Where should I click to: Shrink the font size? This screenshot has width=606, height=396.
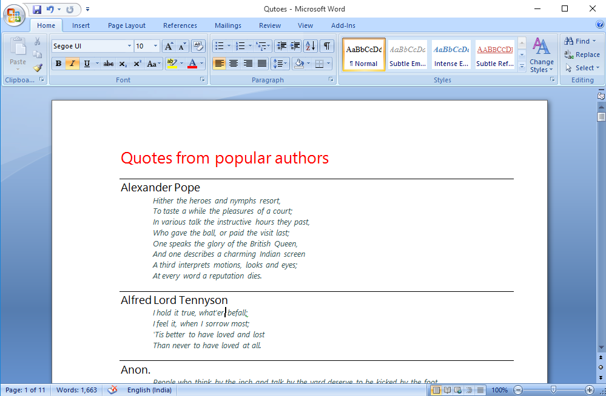tap(181, 46)
